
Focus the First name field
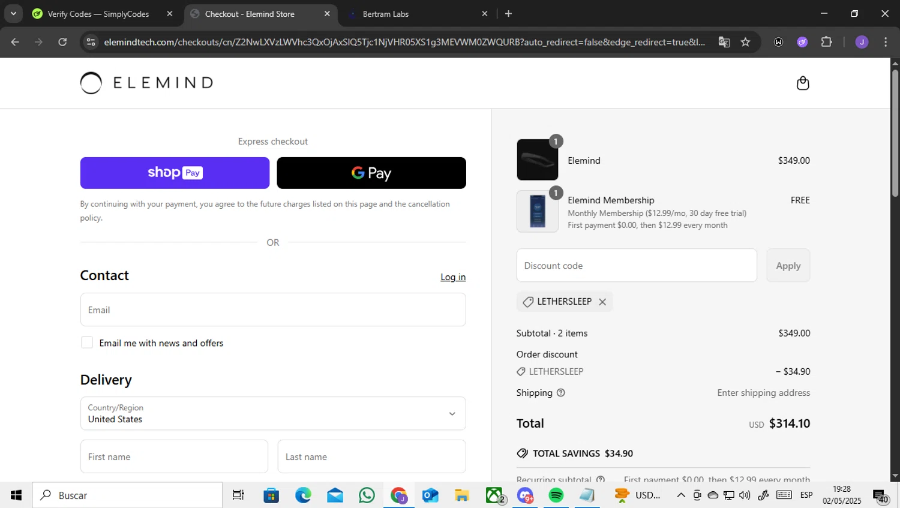click(174, 456)
